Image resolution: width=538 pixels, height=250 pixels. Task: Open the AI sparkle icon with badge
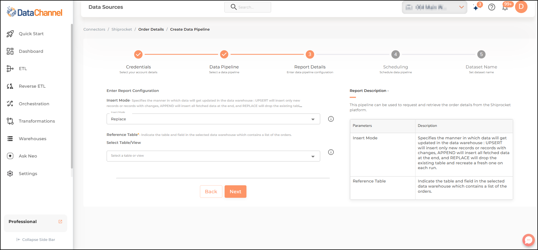(476, 7)
